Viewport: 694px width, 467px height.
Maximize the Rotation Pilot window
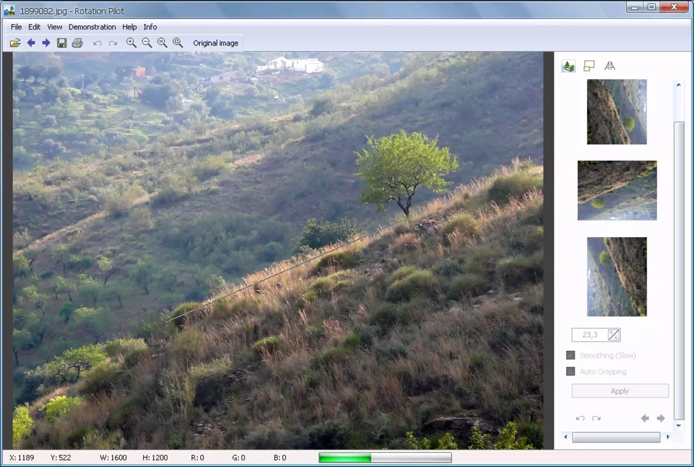click(651, 7)
